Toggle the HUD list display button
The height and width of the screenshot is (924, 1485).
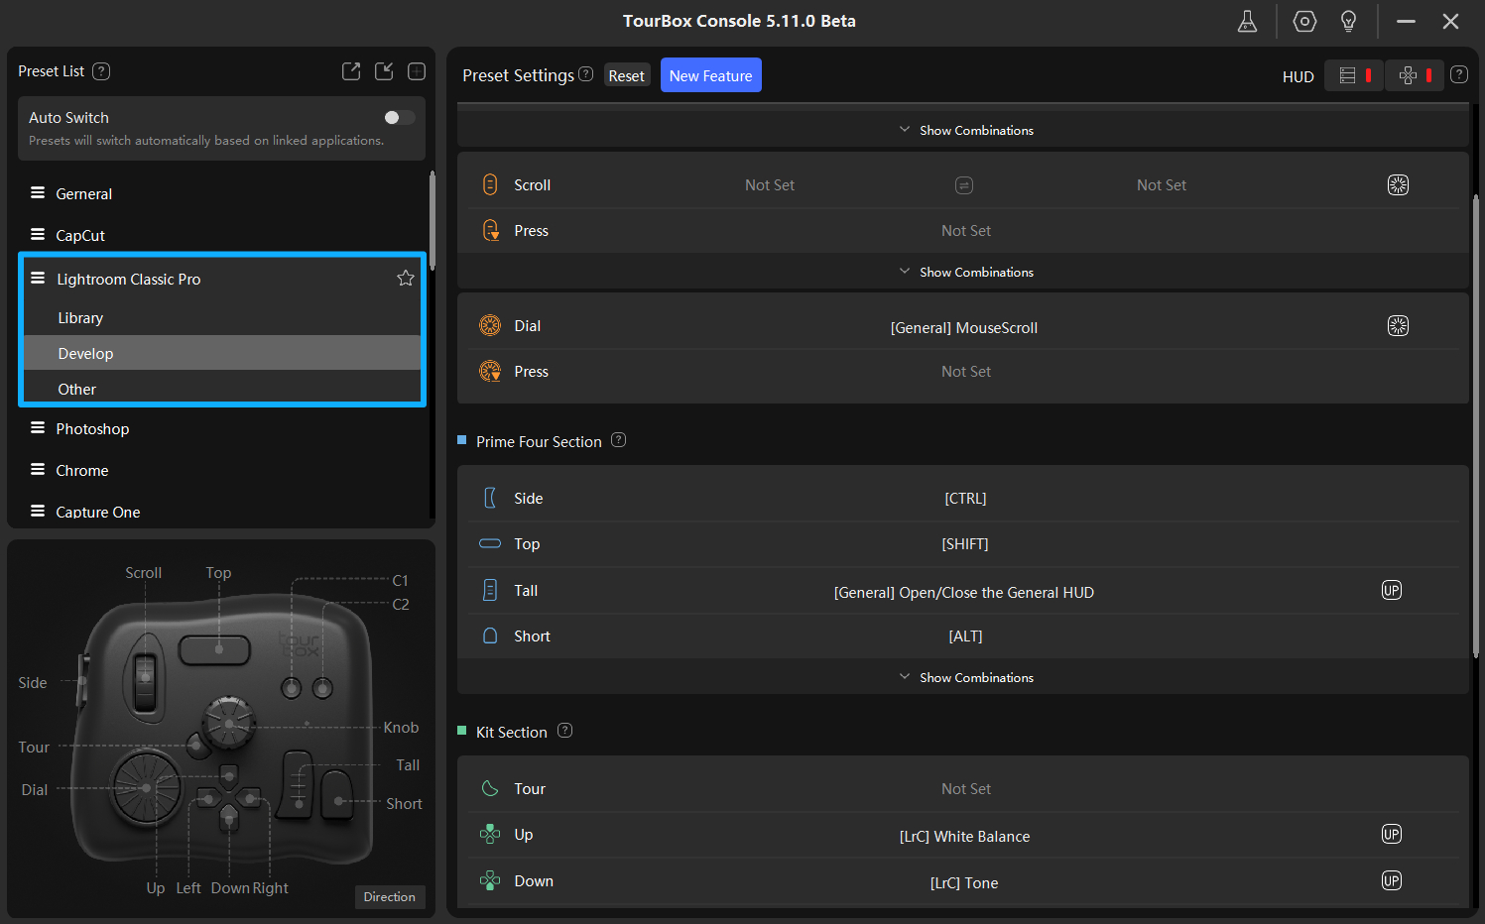pos(1353,76)
